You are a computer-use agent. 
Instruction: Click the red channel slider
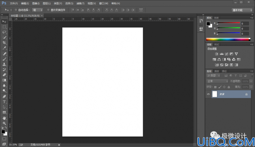tap(229, 23)
